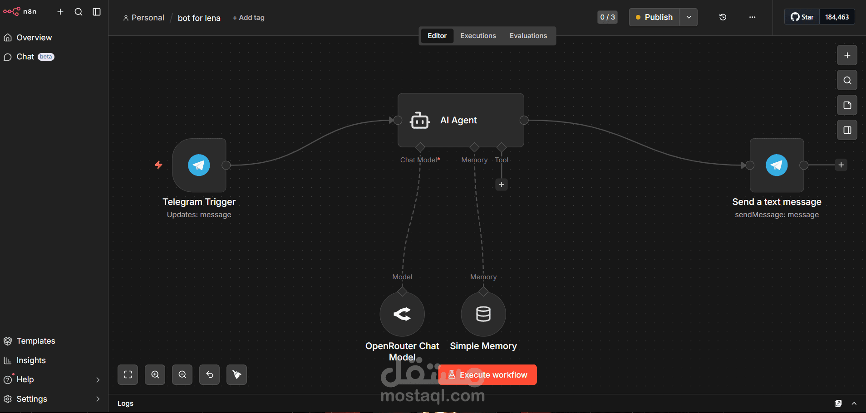Open search from the left sidebar header
The image size is (866, 413).
(x=79, y=12)
